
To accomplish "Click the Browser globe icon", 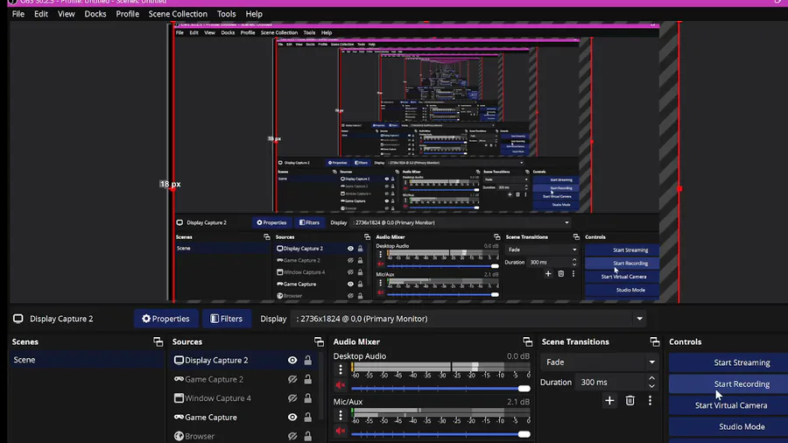I will (179, 436).
